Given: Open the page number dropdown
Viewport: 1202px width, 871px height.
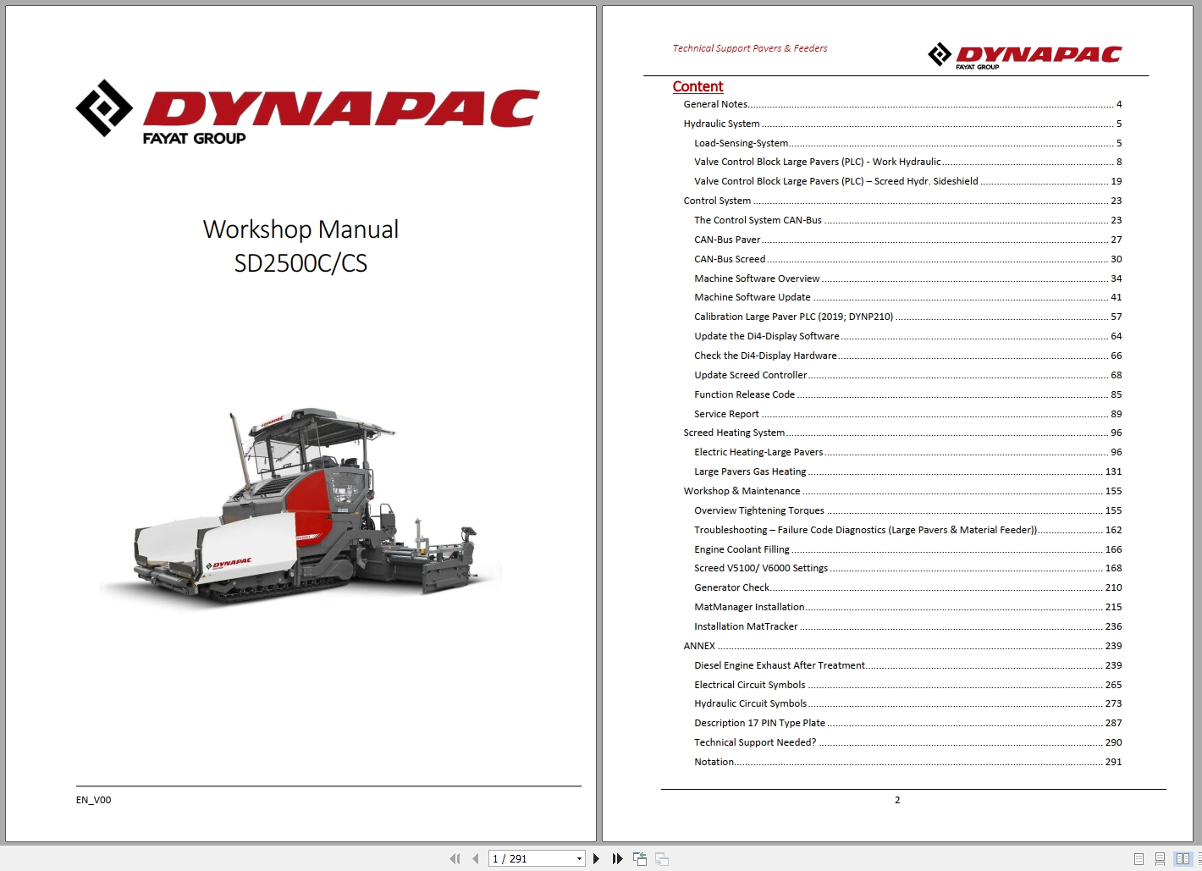Looking at the screenshot, I should [578, 858].
